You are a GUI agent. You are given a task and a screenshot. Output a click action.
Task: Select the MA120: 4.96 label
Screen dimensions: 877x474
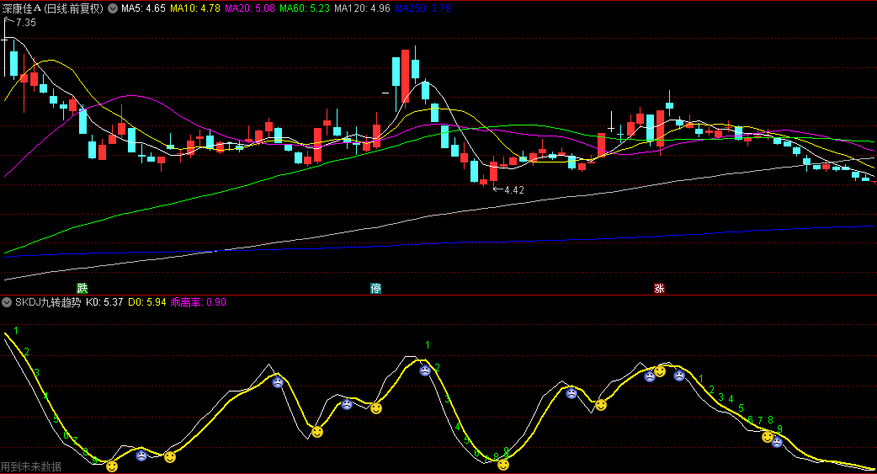point(363,8)
